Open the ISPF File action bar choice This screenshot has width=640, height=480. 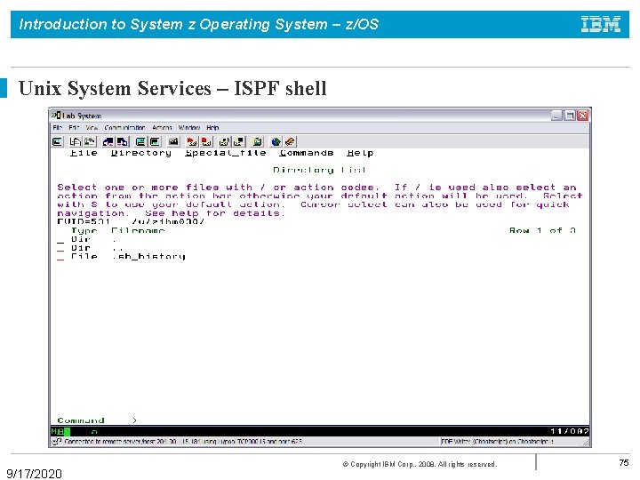[x=84, y=153]
